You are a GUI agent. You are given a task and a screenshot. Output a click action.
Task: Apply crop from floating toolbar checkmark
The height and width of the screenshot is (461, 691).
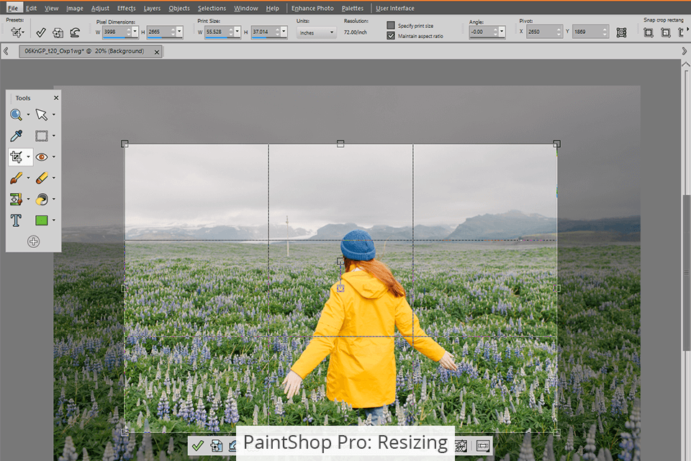tap(198, 446)
